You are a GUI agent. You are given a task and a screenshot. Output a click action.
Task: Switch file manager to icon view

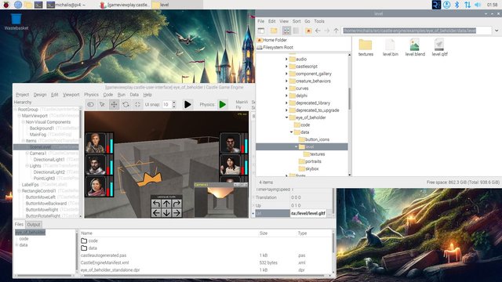(x=286, y=31)
